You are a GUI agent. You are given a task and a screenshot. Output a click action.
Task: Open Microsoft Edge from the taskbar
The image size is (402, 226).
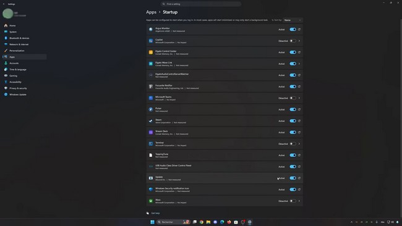click(x=222, y=222)
